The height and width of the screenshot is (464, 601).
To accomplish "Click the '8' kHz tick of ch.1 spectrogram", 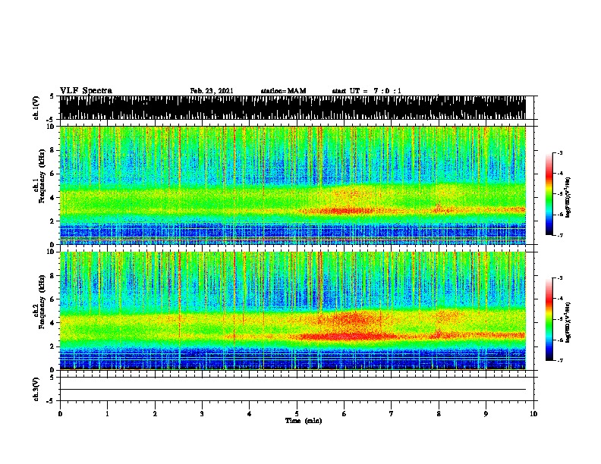I will tap(52, 150).
